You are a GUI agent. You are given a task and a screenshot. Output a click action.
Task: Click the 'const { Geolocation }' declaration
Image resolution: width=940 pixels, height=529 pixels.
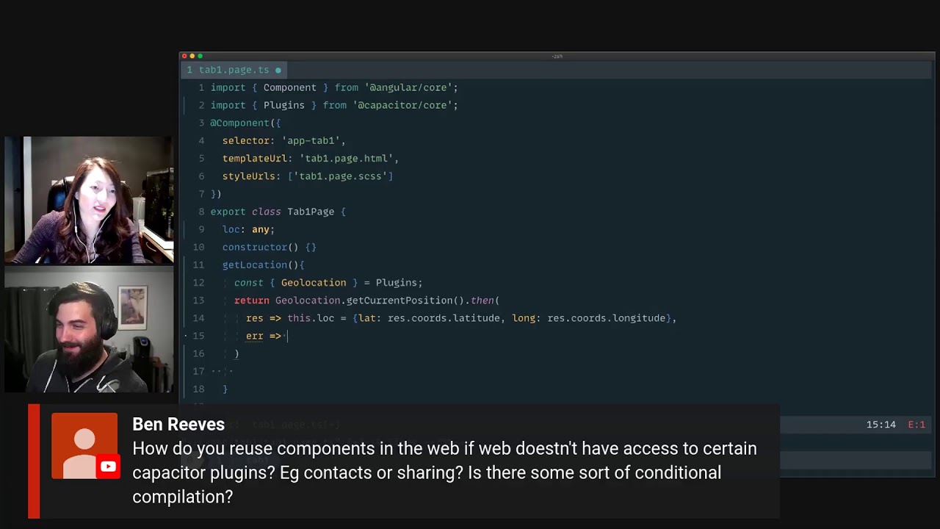296,283
